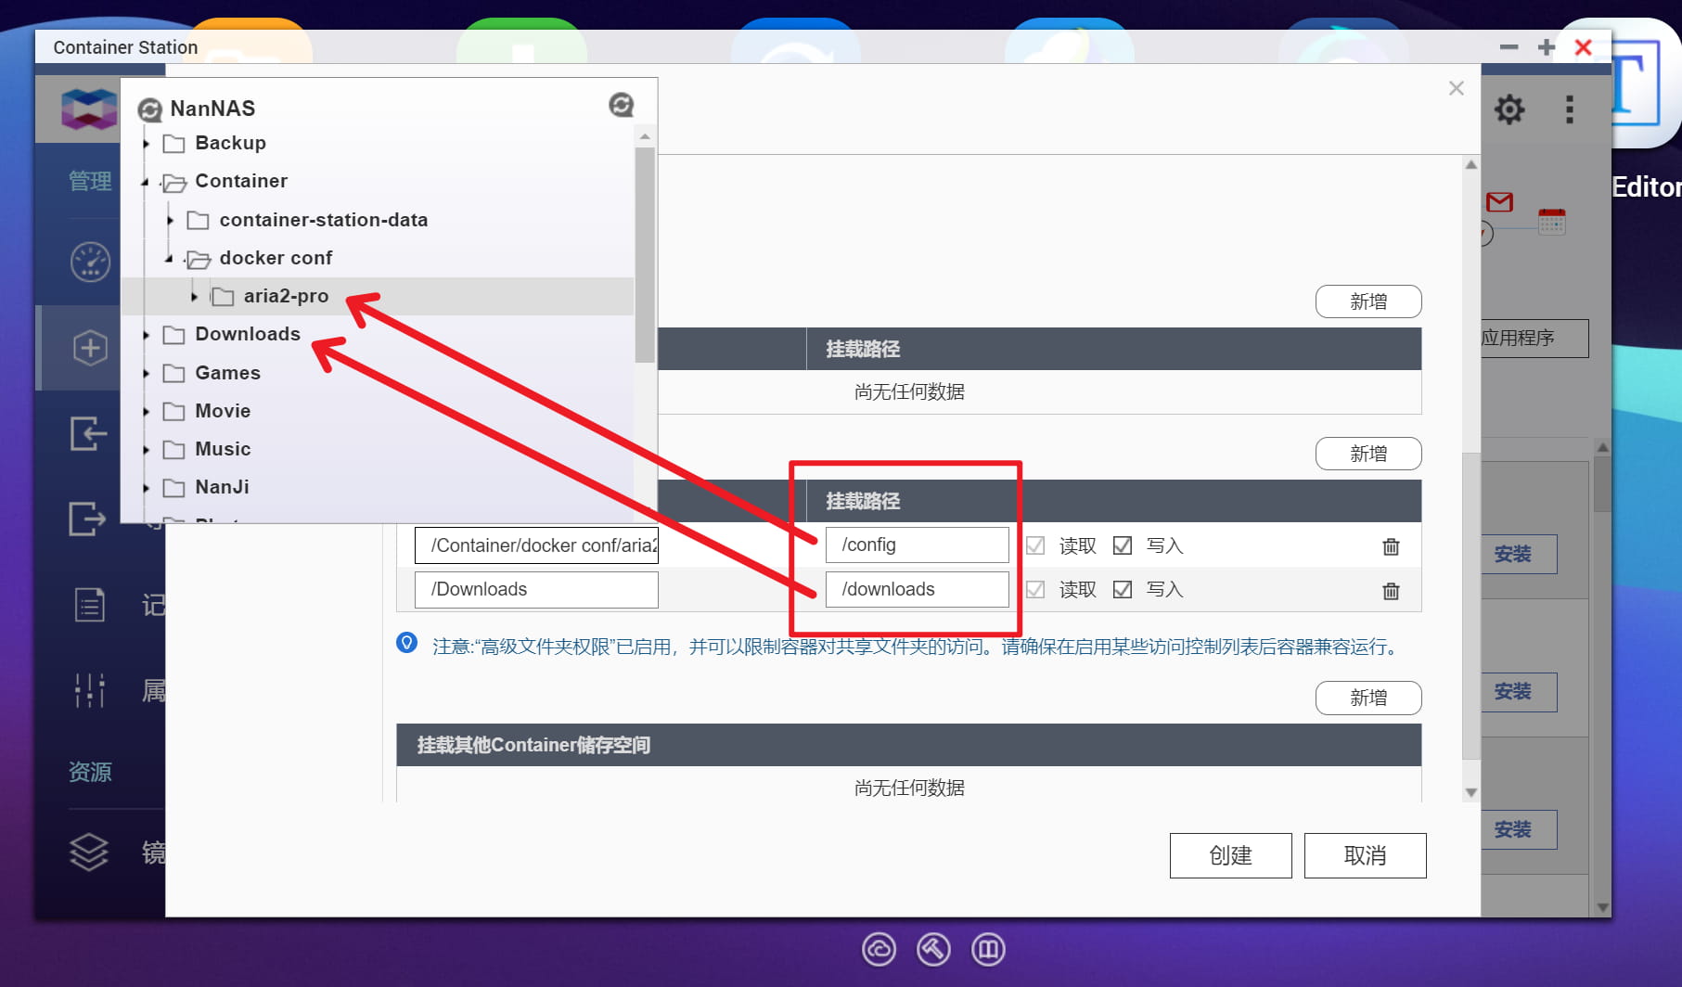
Task: Toggle 读取 checkbox on the /downloads row
Action: [x=1035, y=590]
